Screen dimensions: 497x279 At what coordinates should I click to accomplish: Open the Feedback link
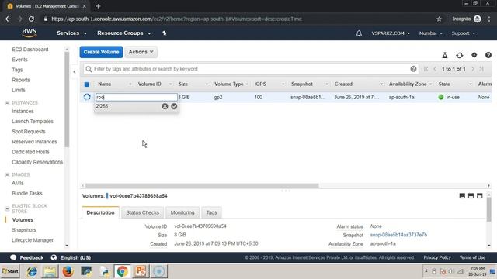(x=27, y=257)
